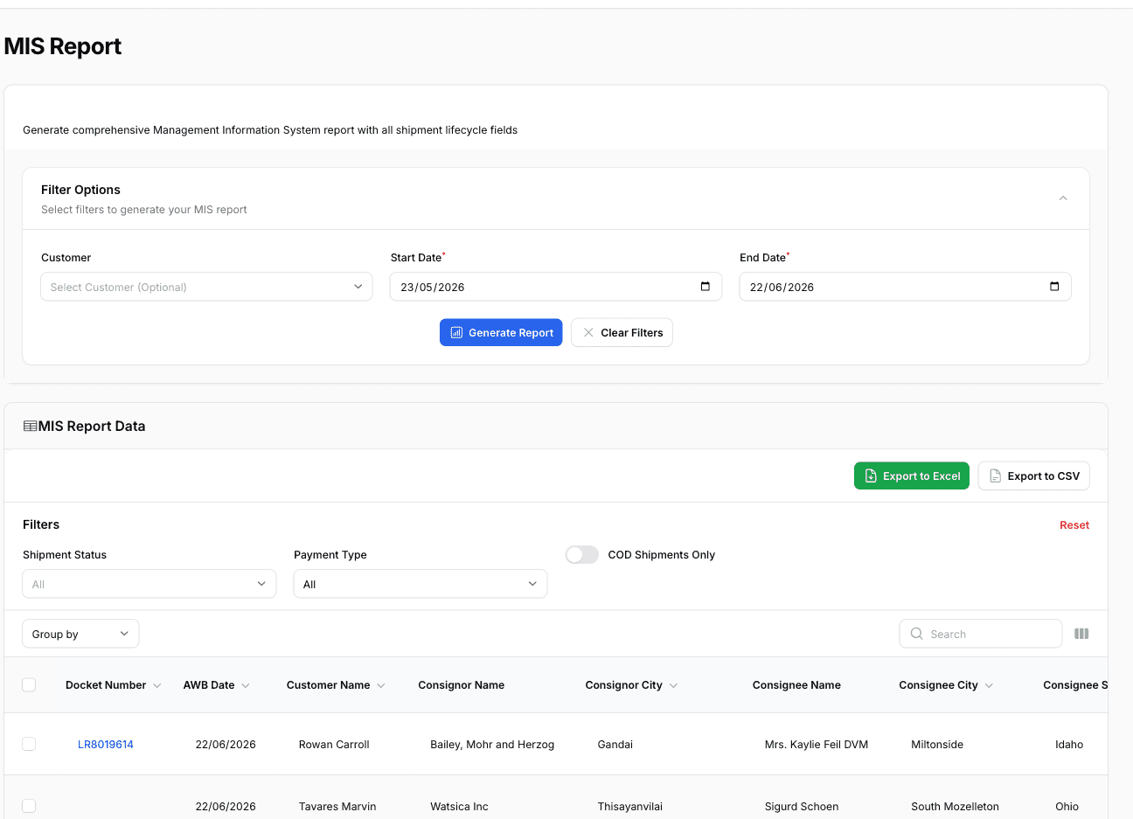Viewport: 1133px width, 819px height.
Task: Click the Rowan Carroll customer cell
Action: (x=334, y=745)
